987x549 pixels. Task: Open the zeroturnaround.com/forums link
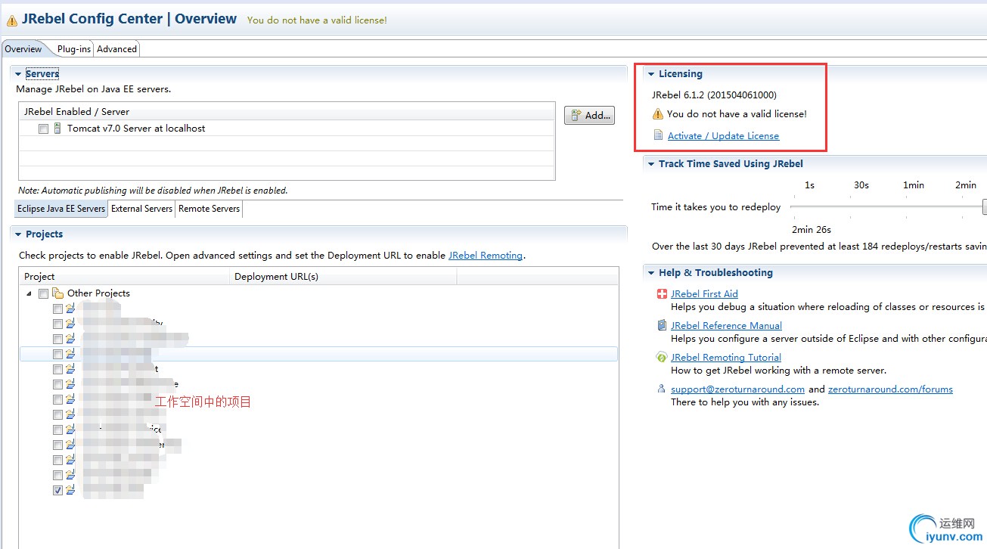(890, 389)
